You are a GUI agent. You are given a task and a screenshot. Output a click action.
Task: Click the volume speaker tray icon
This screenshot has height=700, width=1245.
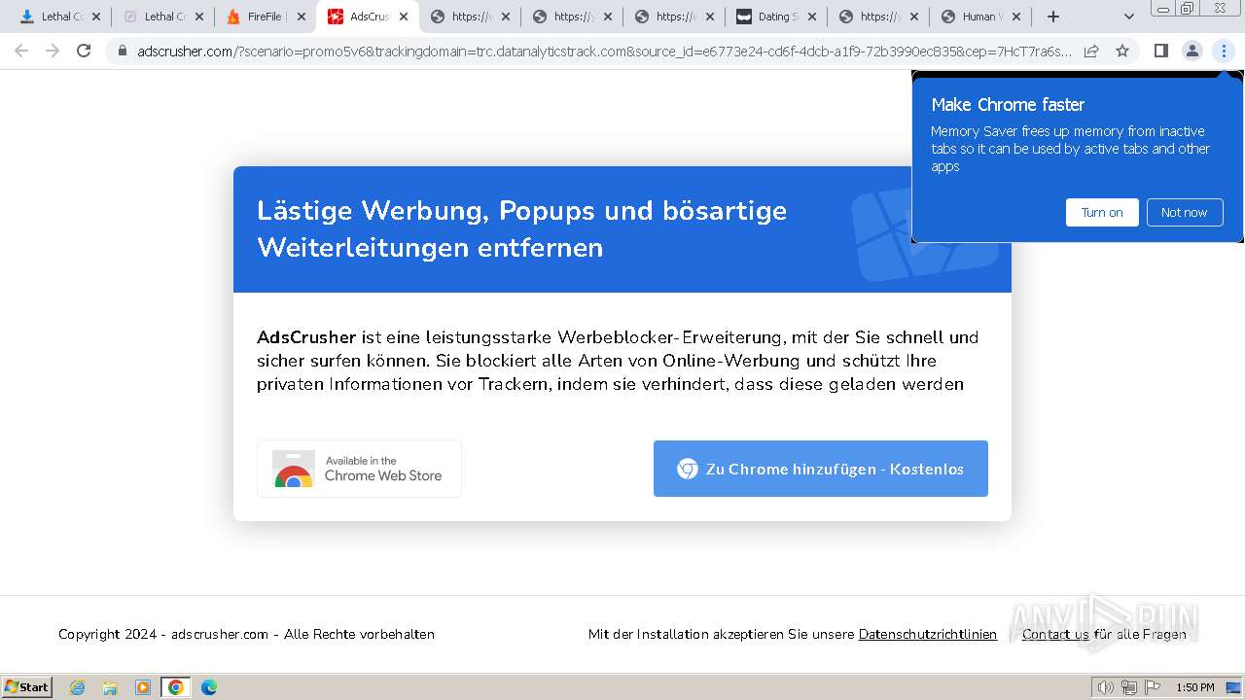[1105, 687]
